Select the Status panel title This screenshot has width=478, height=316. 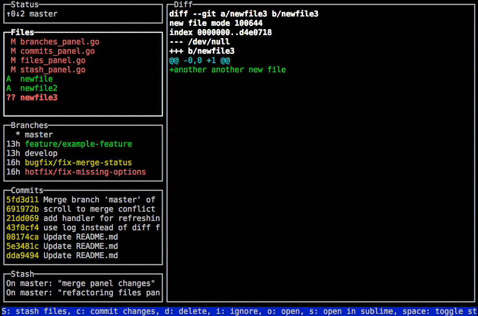(25, 4)
